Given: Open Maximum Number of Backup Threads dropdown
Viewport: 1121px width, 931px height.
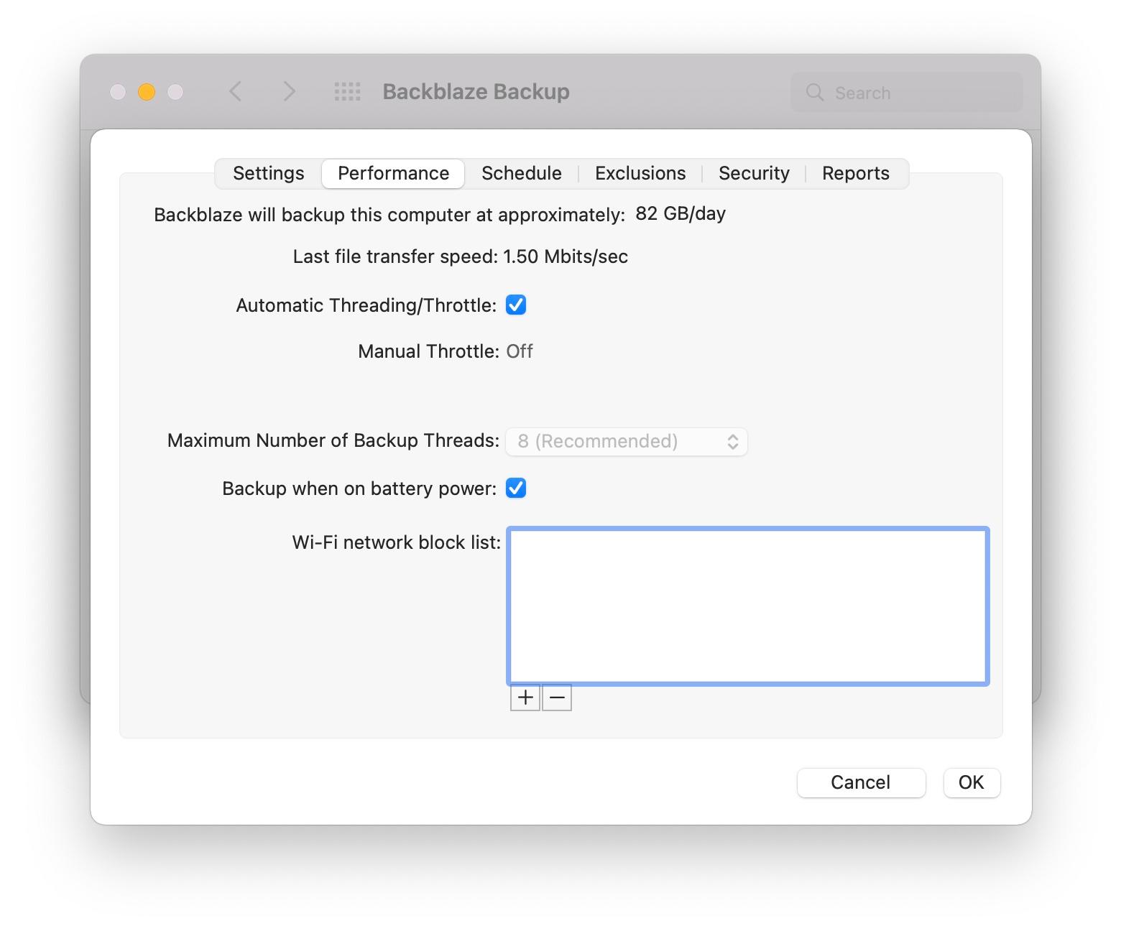Looking at the screenshot, I should pyautogui.click(x=627, y=441).
